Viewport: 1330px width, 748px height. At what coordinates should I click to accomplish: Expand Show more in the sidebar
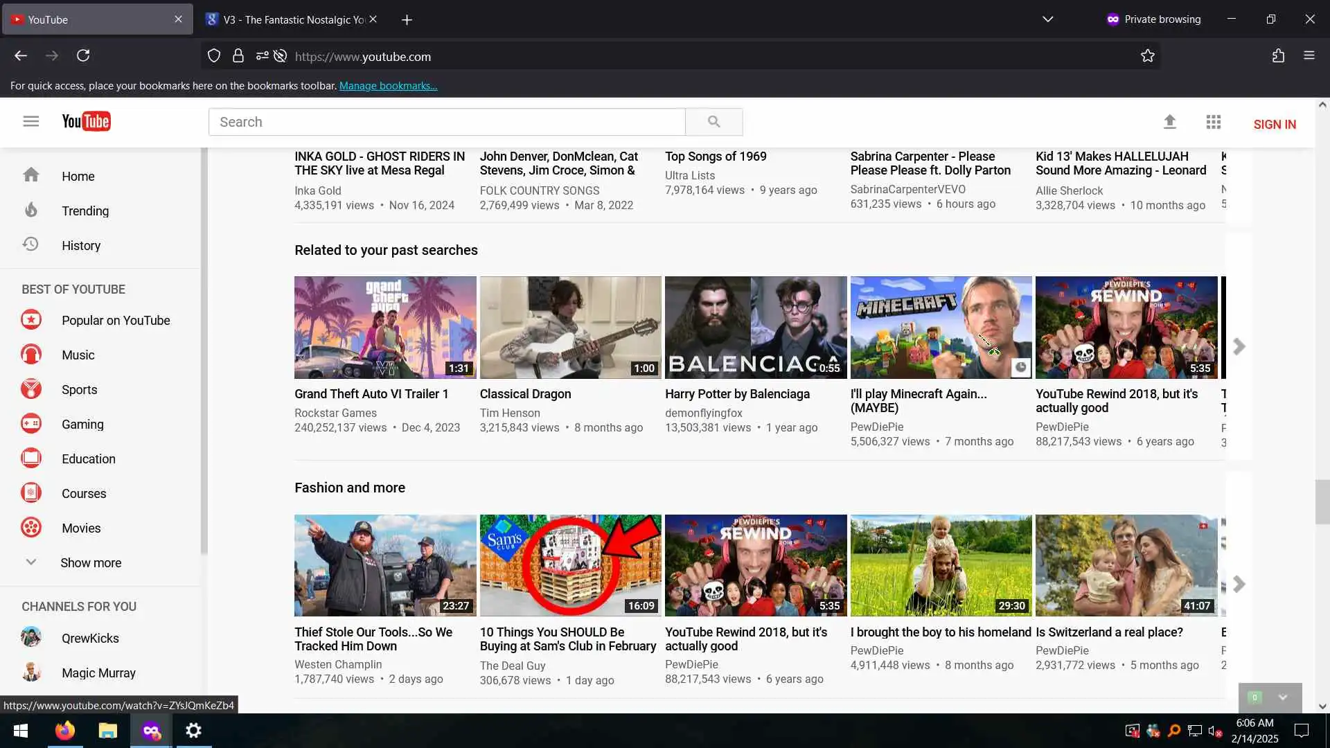(90, 563)
